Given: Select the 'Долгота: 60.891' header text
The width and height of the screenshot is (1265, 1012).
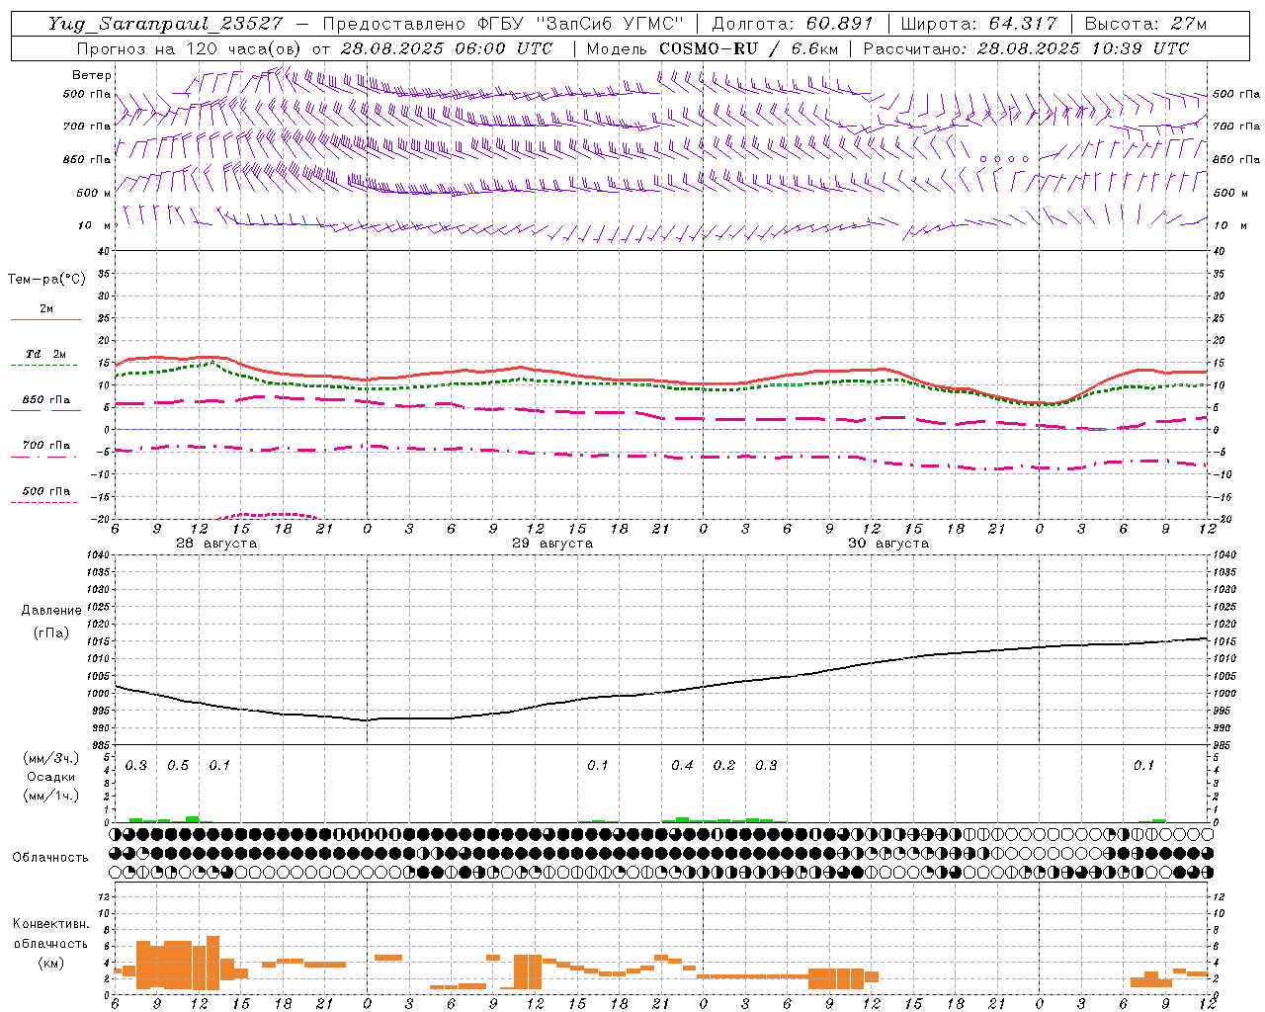Looking at the screenshot, I should (x=793, y=24).
